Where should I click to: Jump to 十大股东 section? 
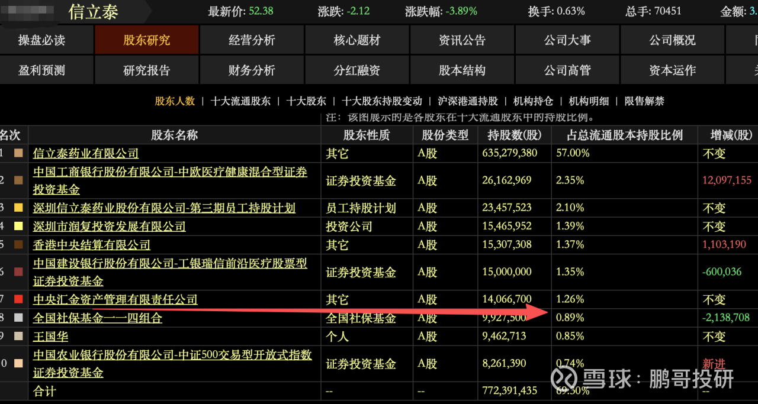pyautogui.click(x=306, y=101)
